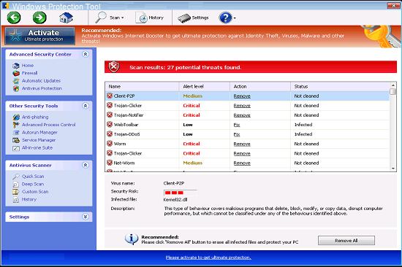Image resolution: width=402 pixels, height=267 pixels.
Task: Start a Custom Scan
Action: [x=35, y=192]
